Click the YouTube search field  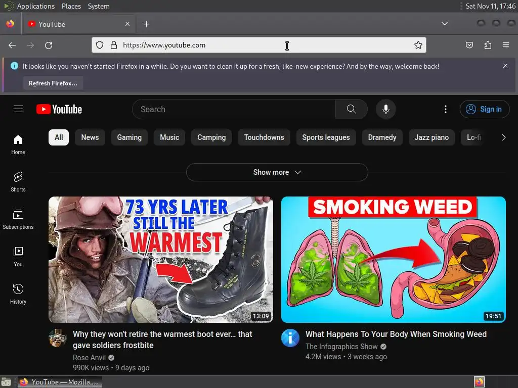(x=234, y=109)
